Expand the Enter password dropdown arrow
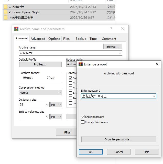Viewport: 163px width, 164px height. click(154, 96)
